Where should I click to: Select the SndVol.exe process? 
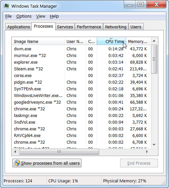(x=81, y=122)
